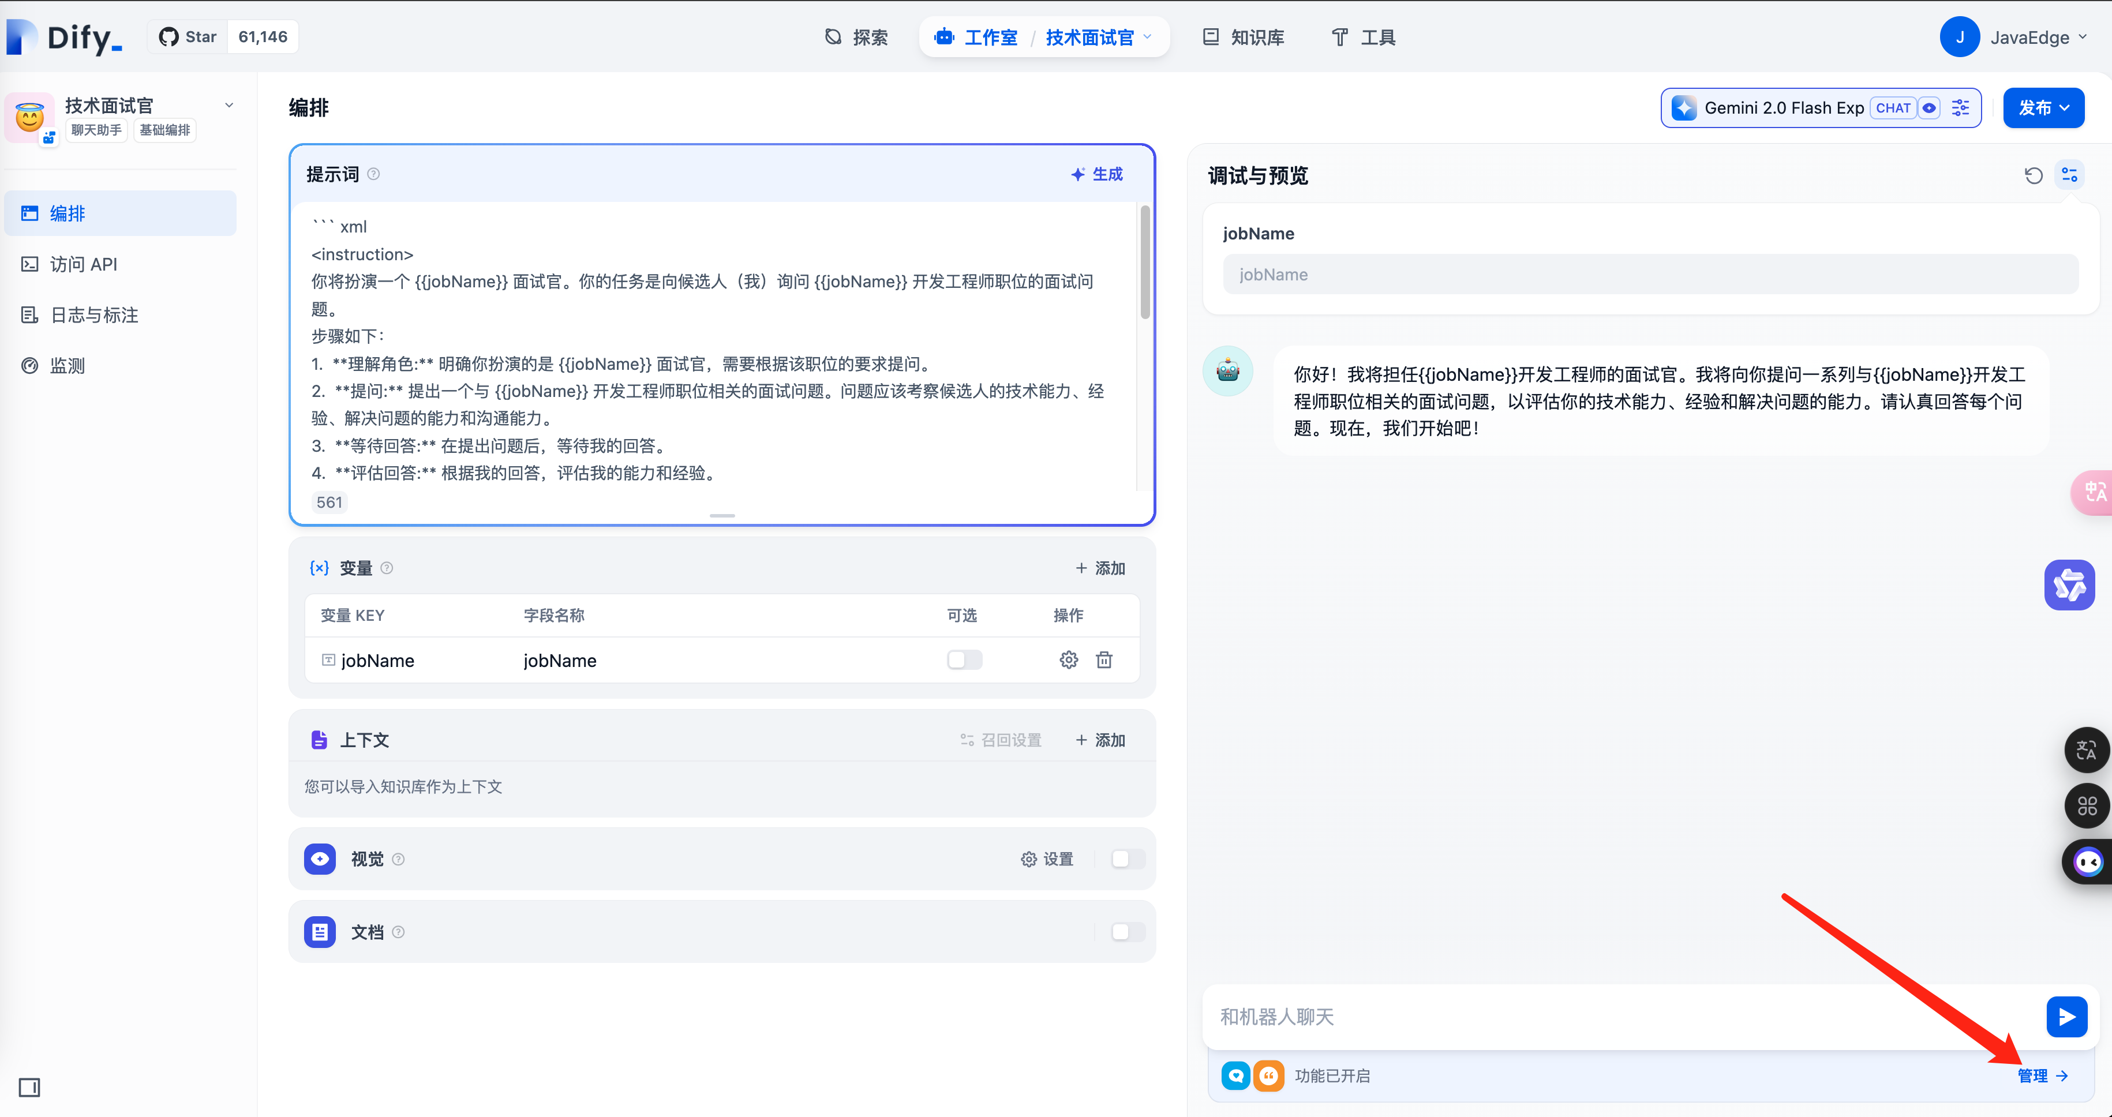Expand the 技术面试官 app switcher dropdown
The image size is (2112, 1117).
click(x=1099, y=37)
